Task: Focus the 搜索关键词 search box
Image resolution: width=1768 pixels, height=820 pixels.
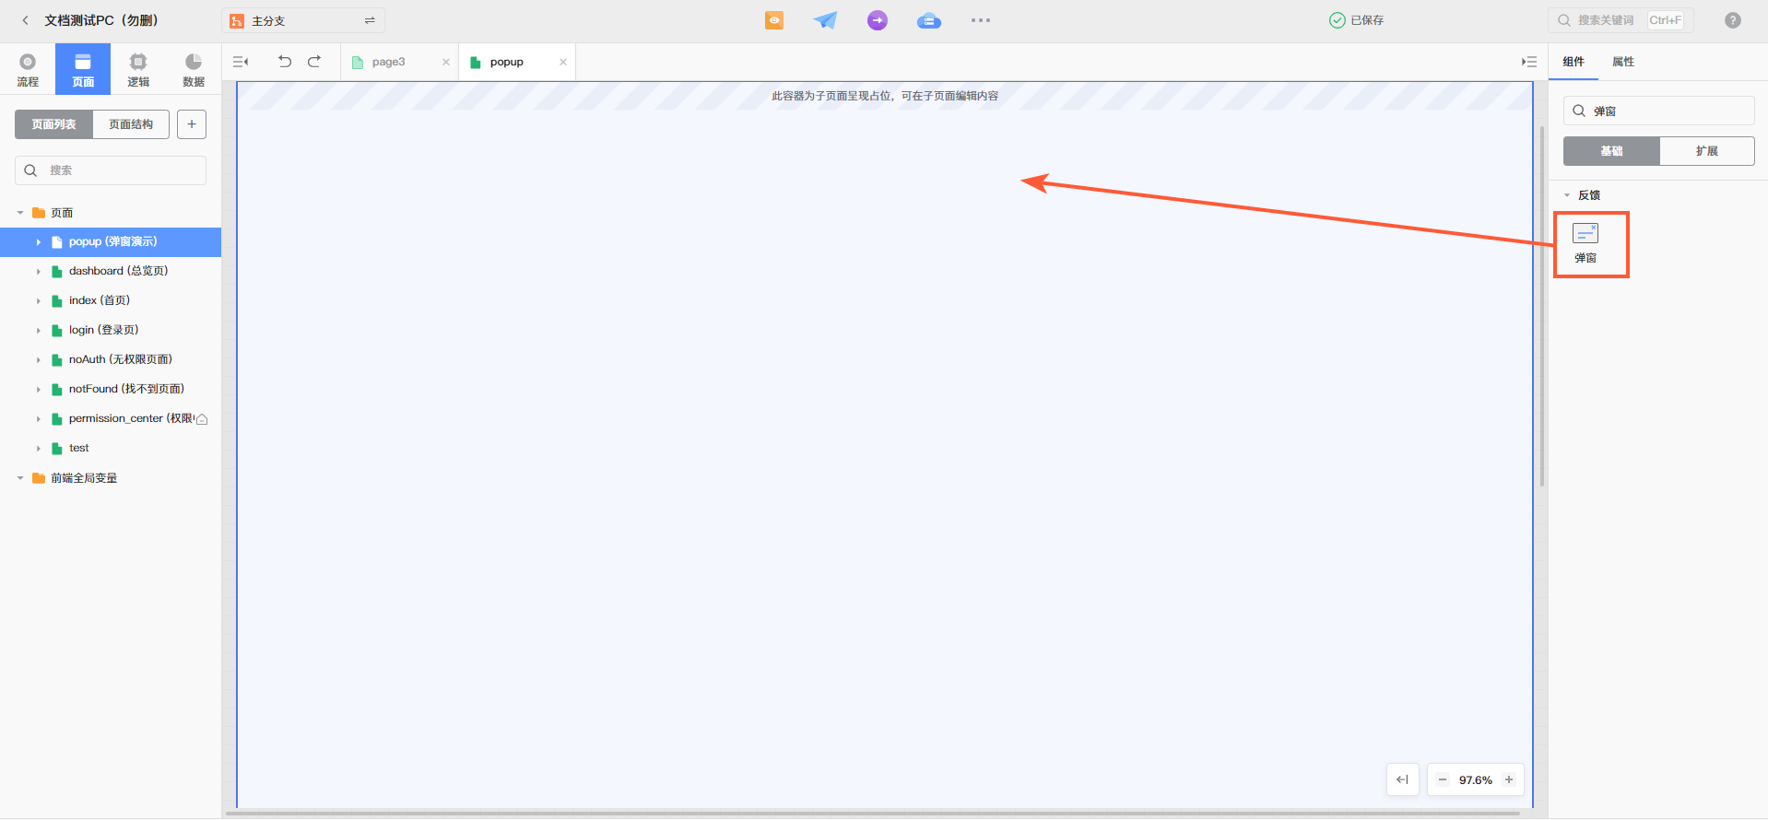Action: tap(1621, 20)
